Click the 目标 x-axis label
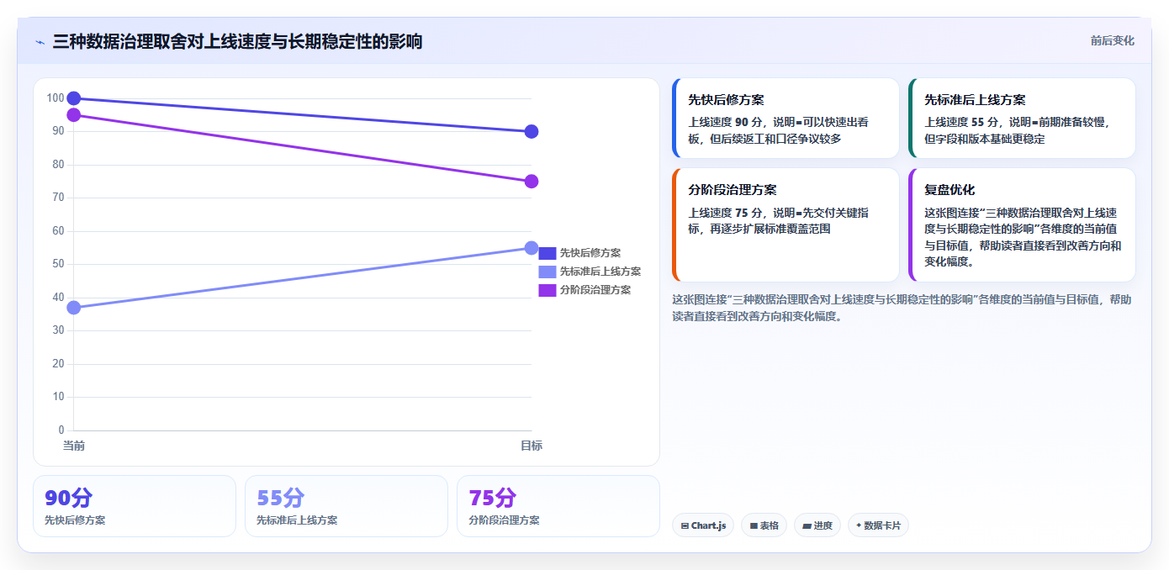 (532, 446)
